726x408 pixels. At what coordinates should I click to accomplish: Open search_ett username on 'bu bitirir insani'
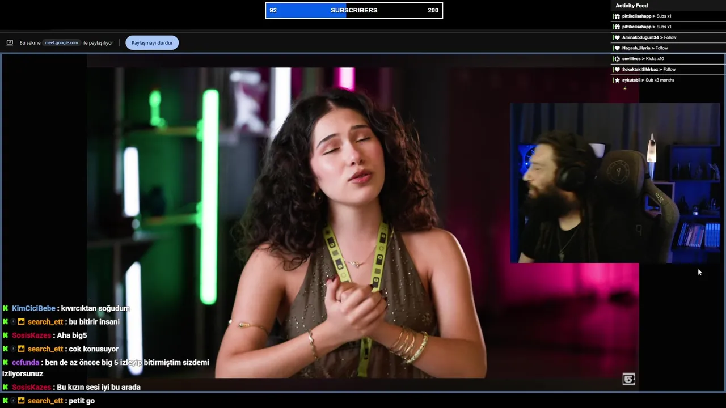[45, 322]
